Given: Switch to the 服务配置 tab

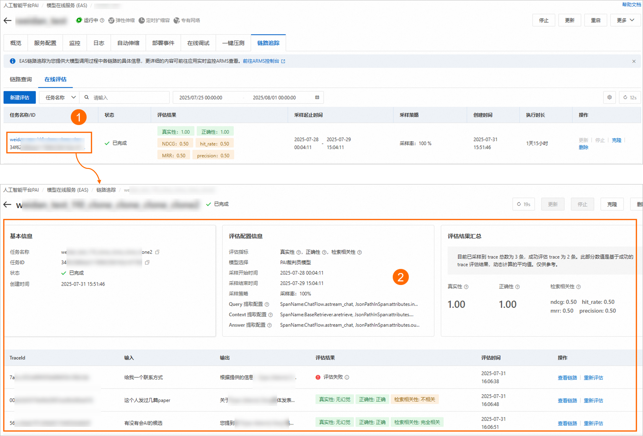Looking at the screenshot, I should tap(45, 43).
